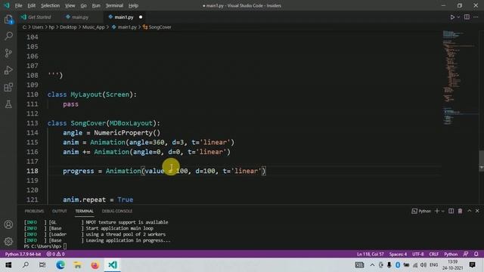Click the editor vertical scrollbar thumb
This screenshot has height=272, width=484.
(x=481, y=161)
